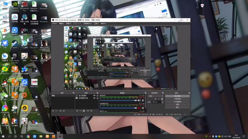248x139 pixels.
Task: Open Origin desktop shortcut
Action: click(x=24, y=96)
